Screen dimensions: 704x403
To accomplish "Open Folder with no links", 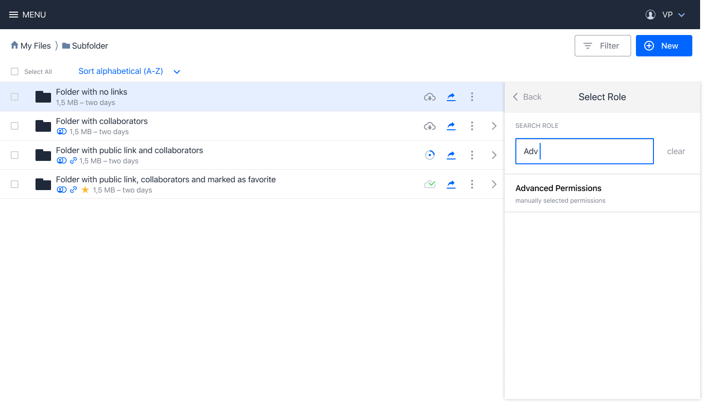I will [91, 92].
